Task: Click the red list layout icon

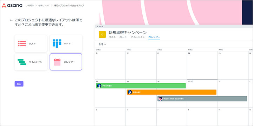Action: (22, 44)
